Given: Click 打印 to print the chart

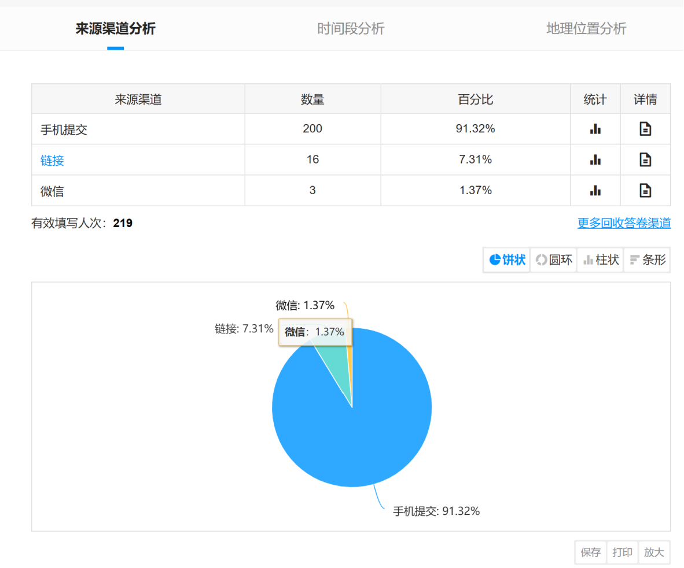Looking at the screenshot, I should (623, 552).
